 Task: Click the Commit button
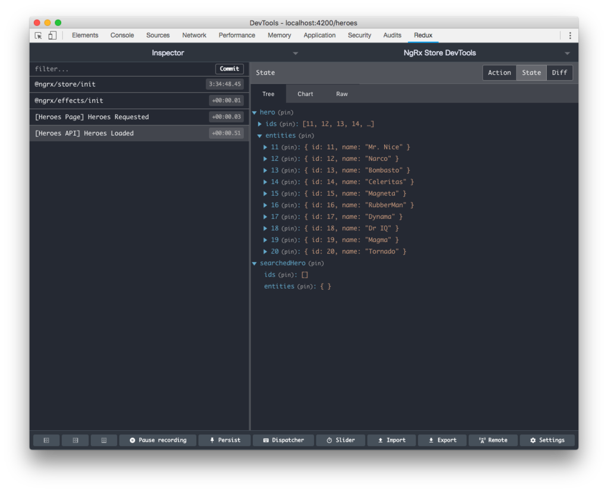229,69
